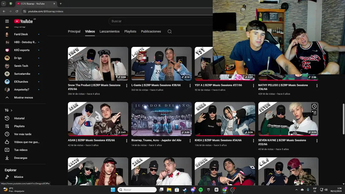Viewport: 345px width, 194px height.
Task: Open Ver más tarde in the sidebar
Action: click(23, 134)
